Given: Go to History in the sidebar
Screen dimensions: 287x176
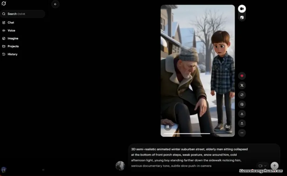Looking at the screenshot, I should click(x=12, y=54).
